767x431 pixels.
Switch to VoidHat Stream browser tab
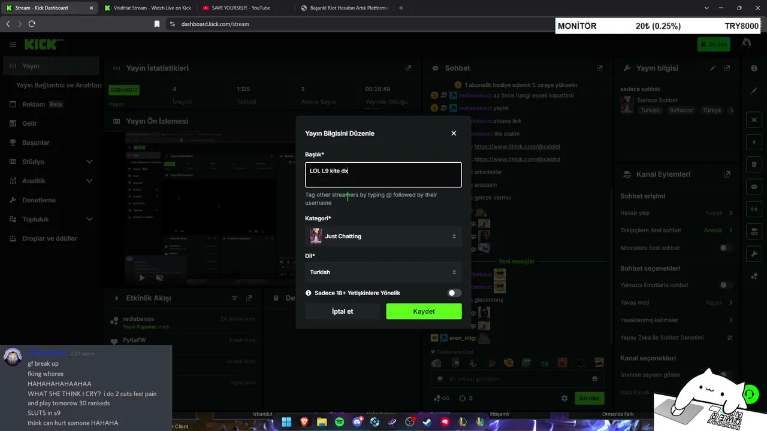pos(147,8)
